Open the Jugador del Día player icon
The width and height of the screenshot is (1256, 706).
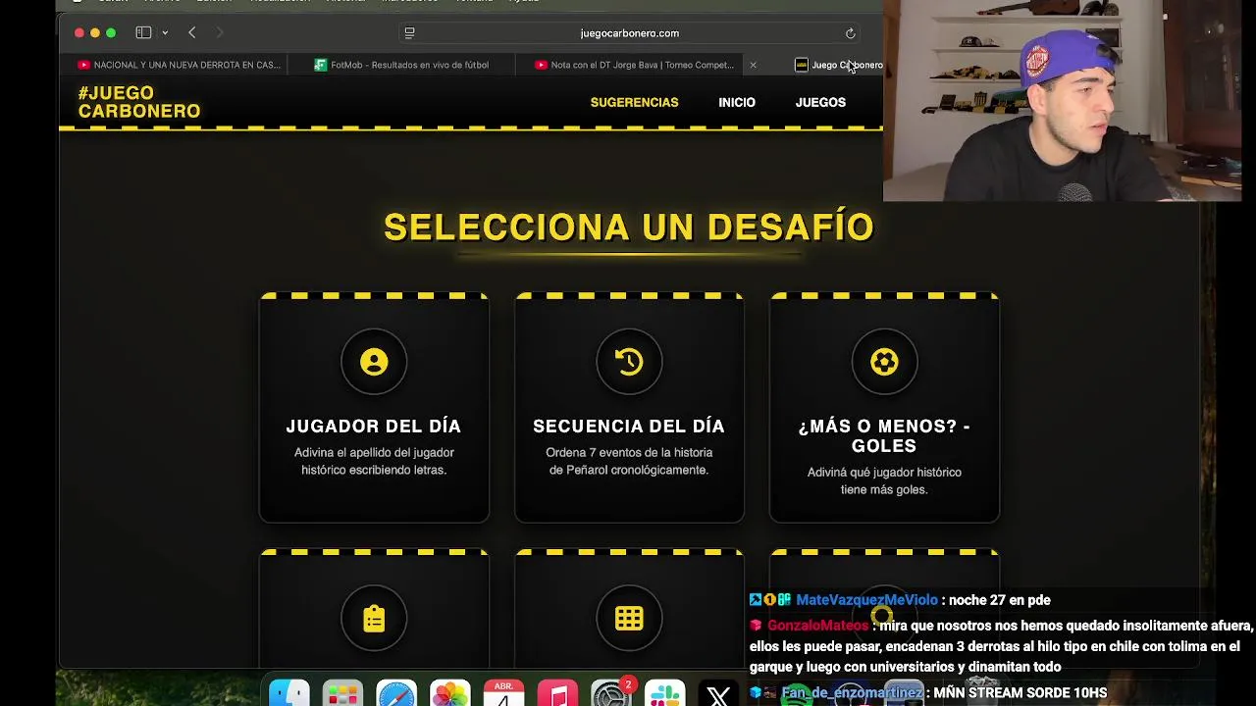tap(374, 362)
